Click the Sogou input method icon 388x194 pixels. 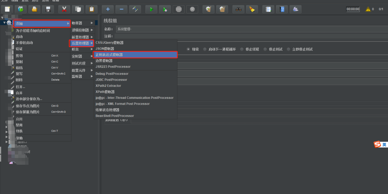coord(377,145)
